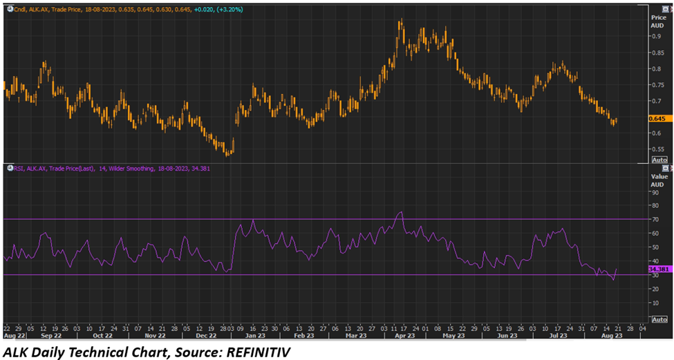
Task: Click the 'Dec 22' month label
Action: (x=207, y=336)
